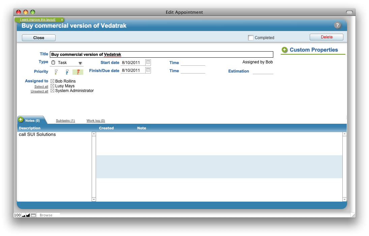Click the zoom level value 100
The image size is (369, 236).
click(x=18, y=215)
